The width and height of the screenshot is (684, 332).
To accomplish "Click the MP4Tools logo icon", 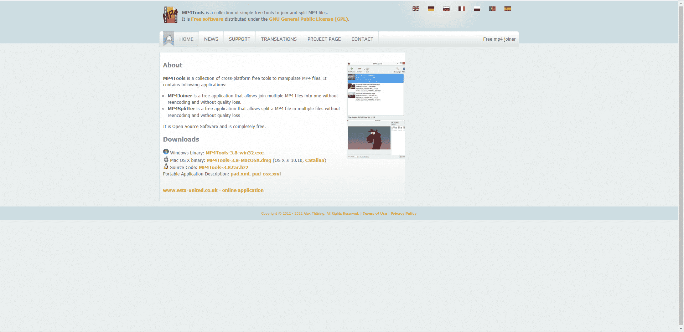I will tap(170, 15).
